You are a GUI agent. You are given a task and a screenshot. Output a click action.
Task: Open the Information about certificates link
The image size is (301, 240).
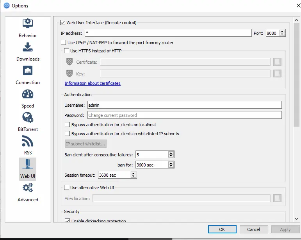tap(93, 83)
